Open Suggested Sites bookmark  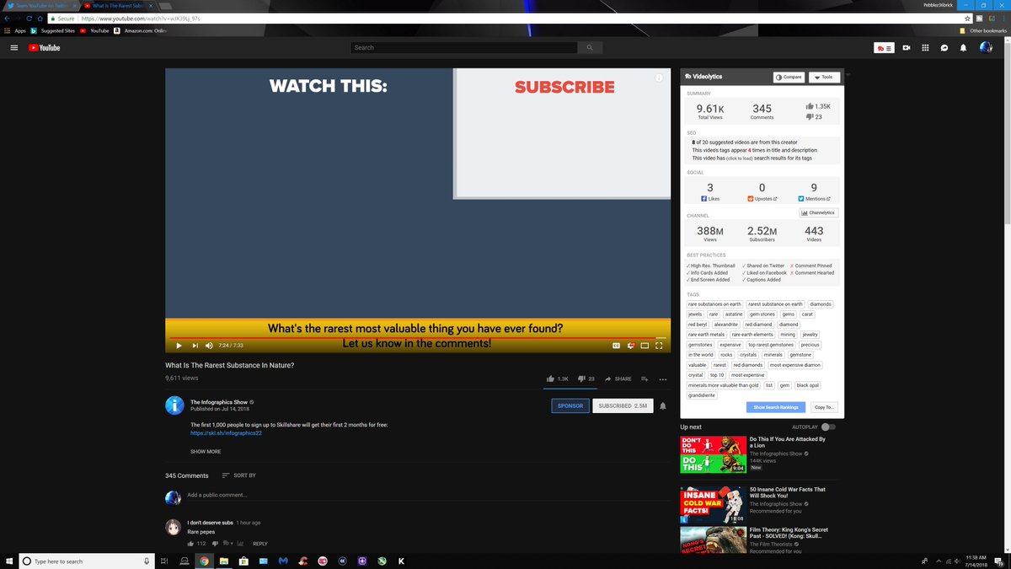click(x=53, y=30)
